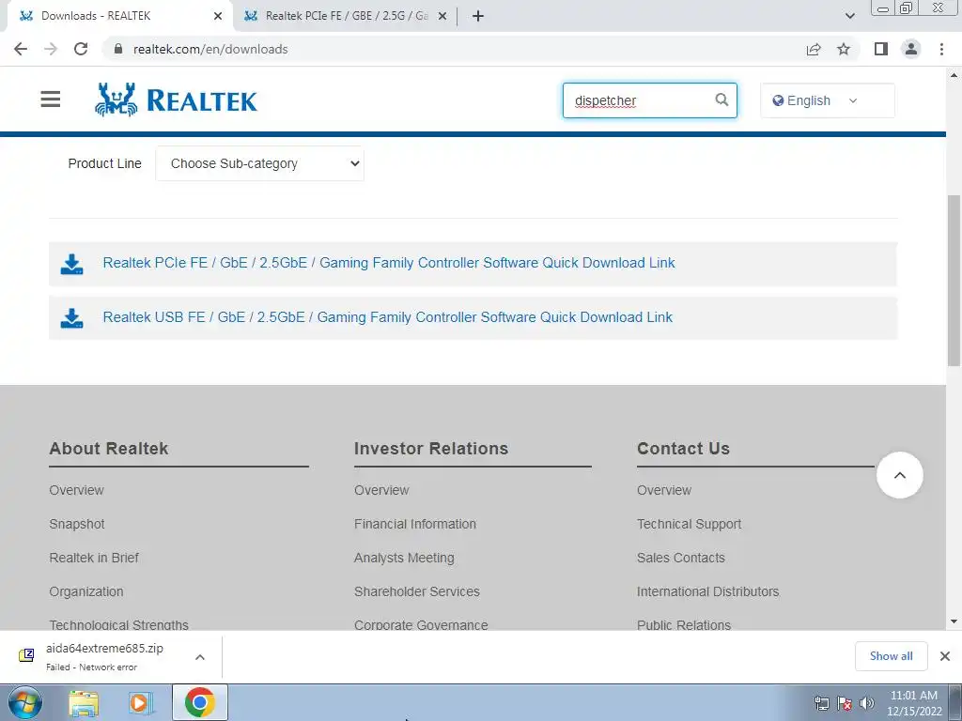This screenshot has width=962, height=721.
Task: Click the Action Center flag icon
Action: [845, 703]
